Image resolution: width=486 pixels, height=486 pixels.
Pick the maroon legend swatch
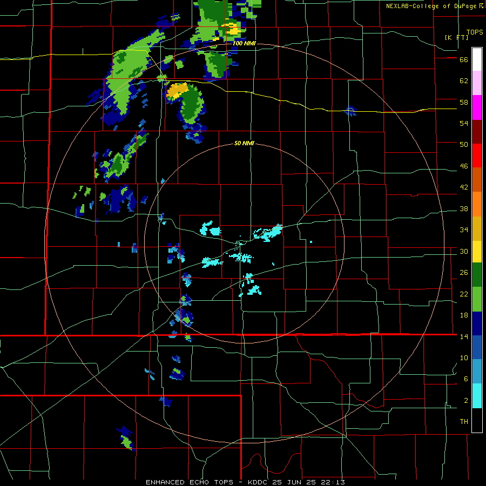[x=477, y=132]
